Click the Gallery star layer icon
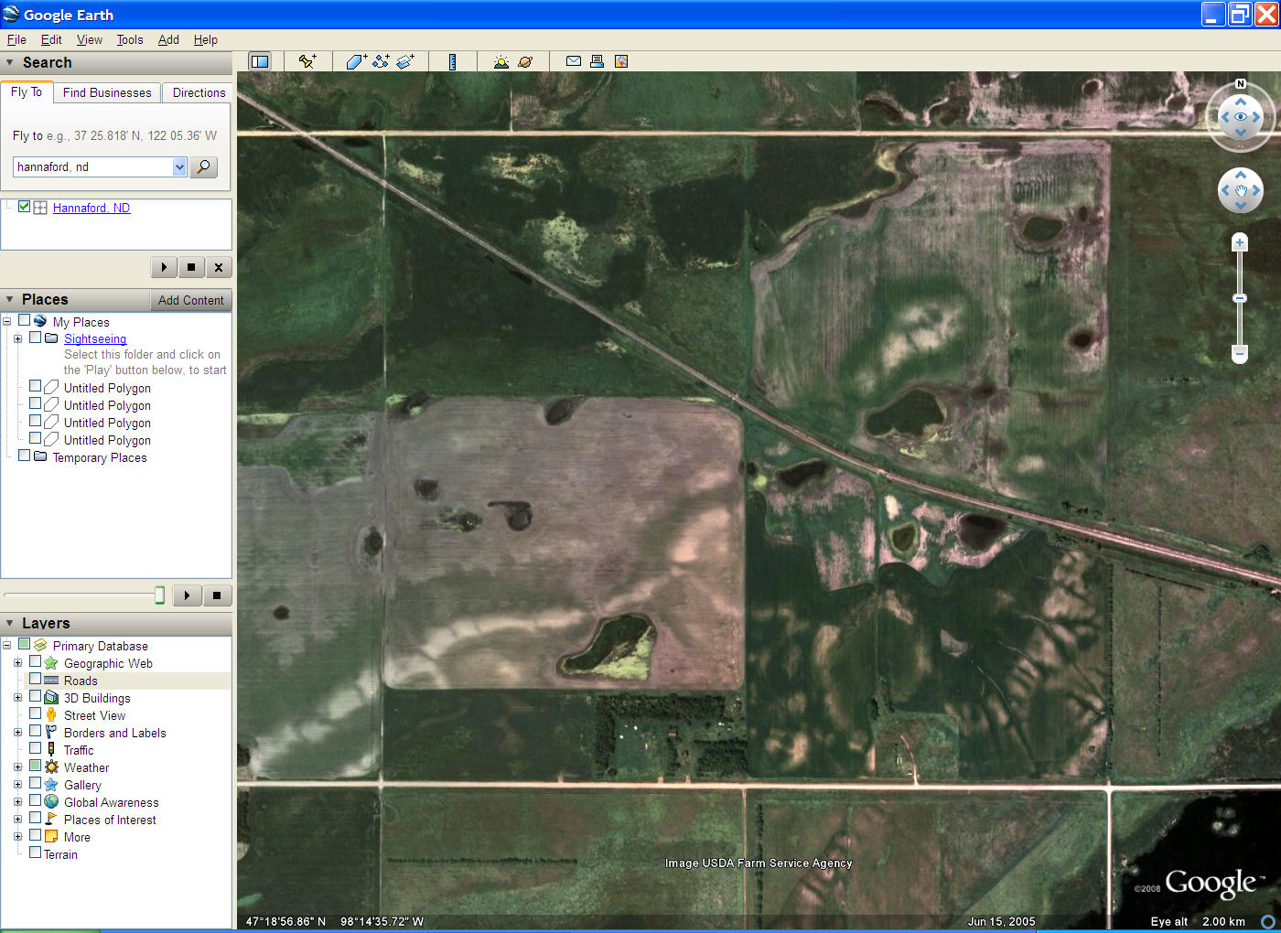Screen dimensions: 1281x933 (x=51, y=785)
